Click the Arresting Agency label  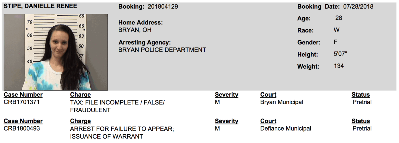point(145,43)
